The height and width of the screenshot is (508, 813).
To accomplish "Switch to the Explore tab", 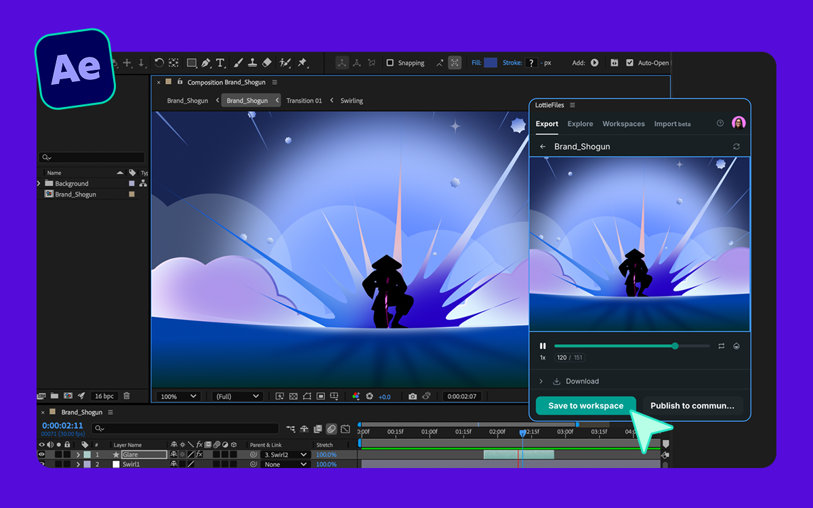I will (x=580, y=124).
